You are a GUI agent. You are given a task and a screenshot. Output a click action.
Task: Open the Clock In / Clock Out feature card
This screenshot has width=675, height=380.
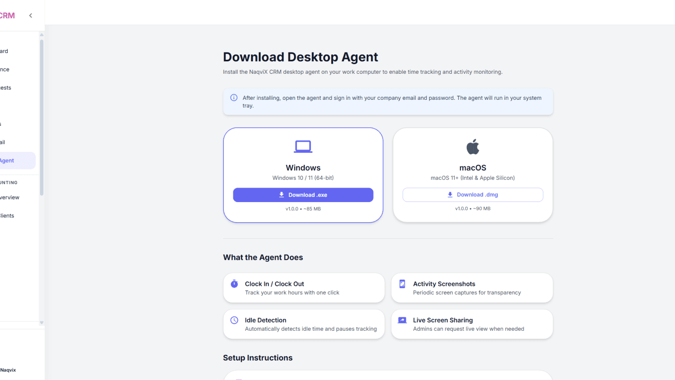coord(304,288)
